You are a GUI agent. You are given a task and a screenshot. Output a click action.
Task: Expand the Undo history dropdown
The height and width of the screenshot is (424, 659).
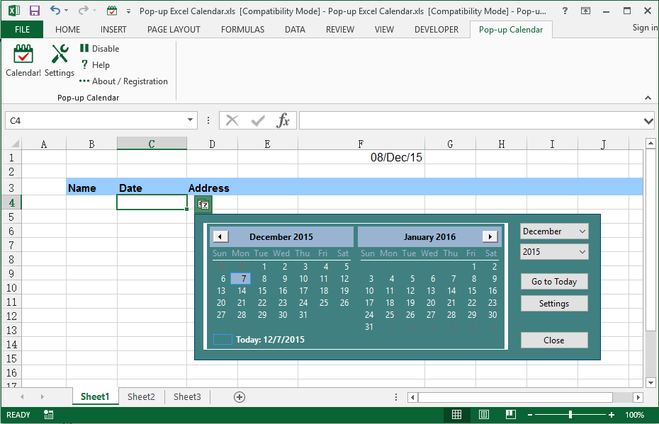tap(66, 11)
